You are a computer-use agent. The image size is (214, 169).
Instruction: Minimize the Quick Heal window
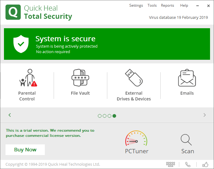[198, 6]
